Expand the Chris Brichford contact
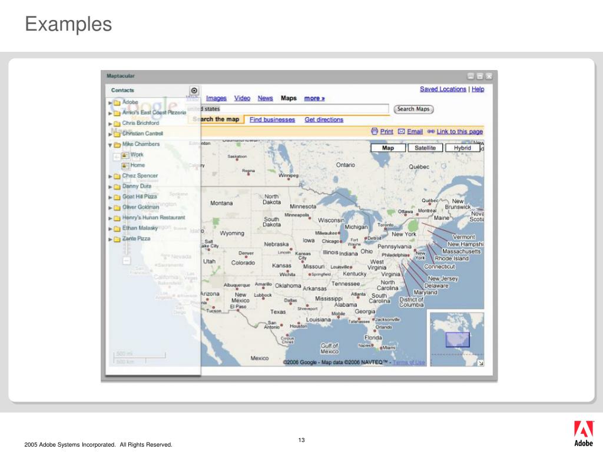This screenshot has height=452, width=603. (110, 124)
